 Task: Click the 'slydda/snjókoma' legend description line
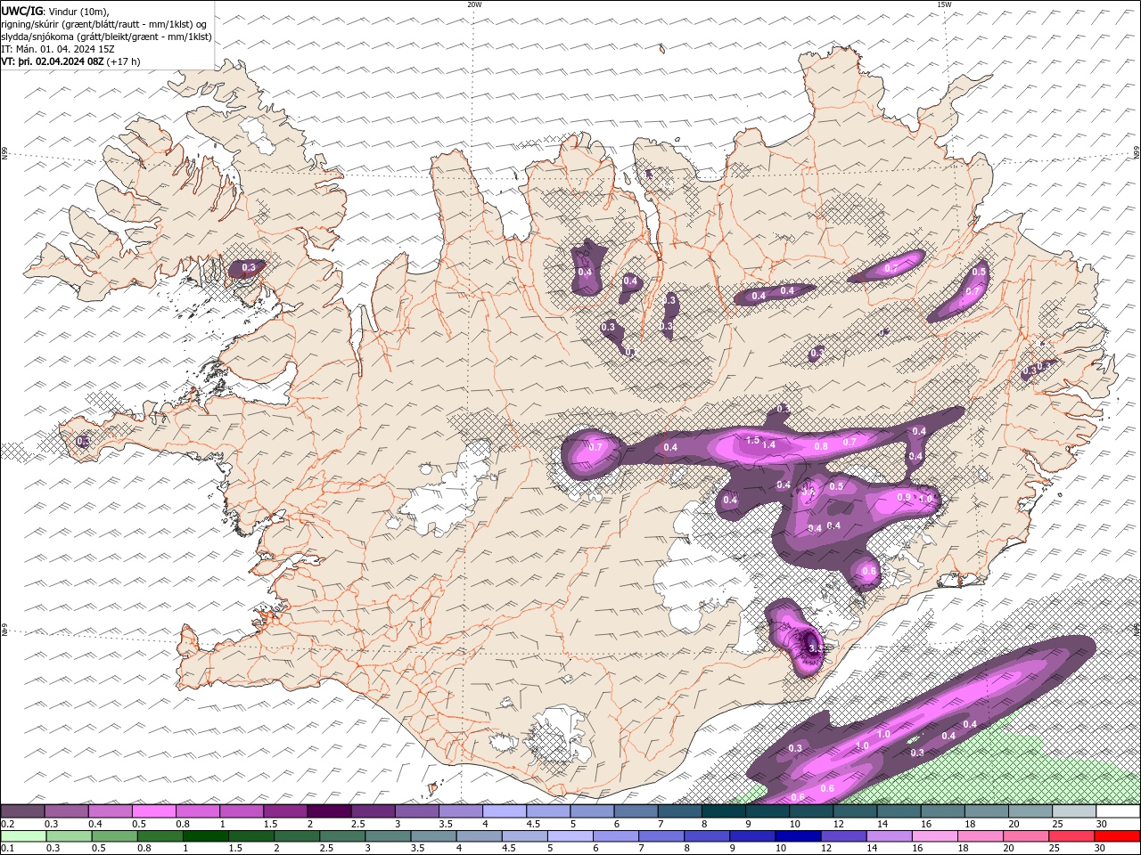(106, 37)
